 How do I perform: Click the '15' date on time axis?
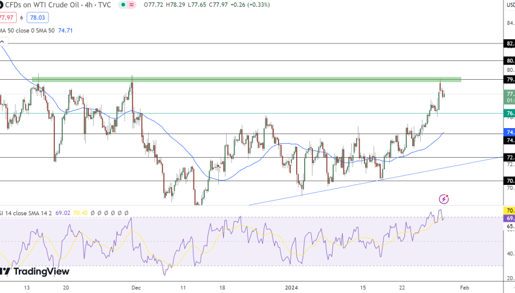click(363, 288)
